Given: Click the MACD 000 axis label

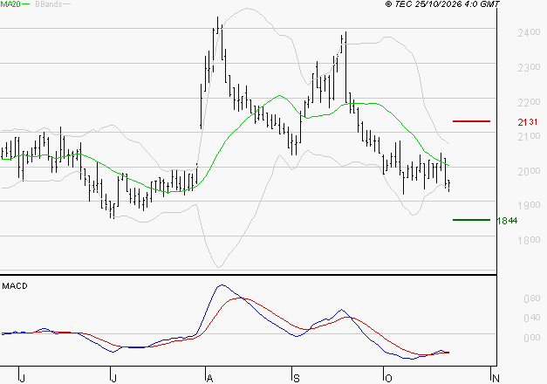Looking at the screenshot, I should (532, 338).
